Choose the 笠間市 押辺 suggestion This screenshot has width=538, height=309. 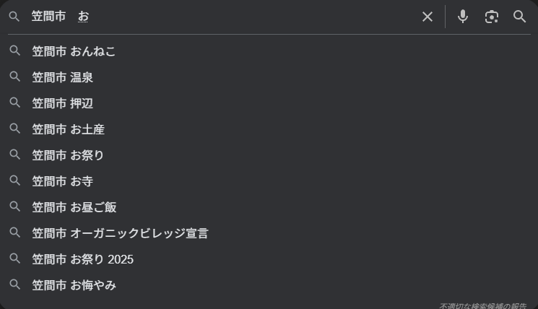click(x=63, y=103)
